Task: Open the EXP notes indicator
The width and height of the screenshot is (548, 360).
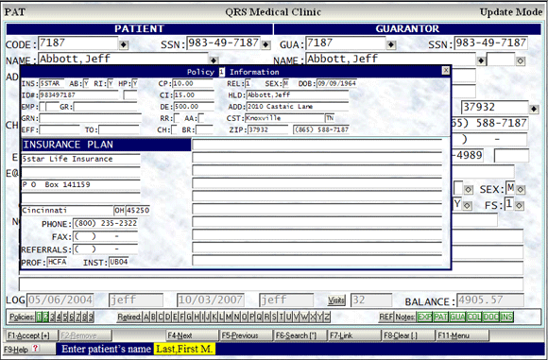Action: coord(424,317)
